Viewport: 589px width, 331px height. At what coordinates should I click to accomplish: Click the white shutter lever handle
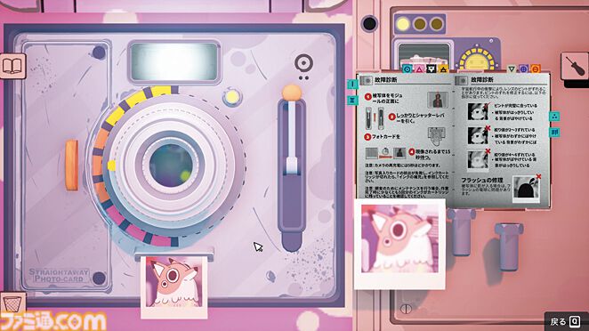click(292, 166)
